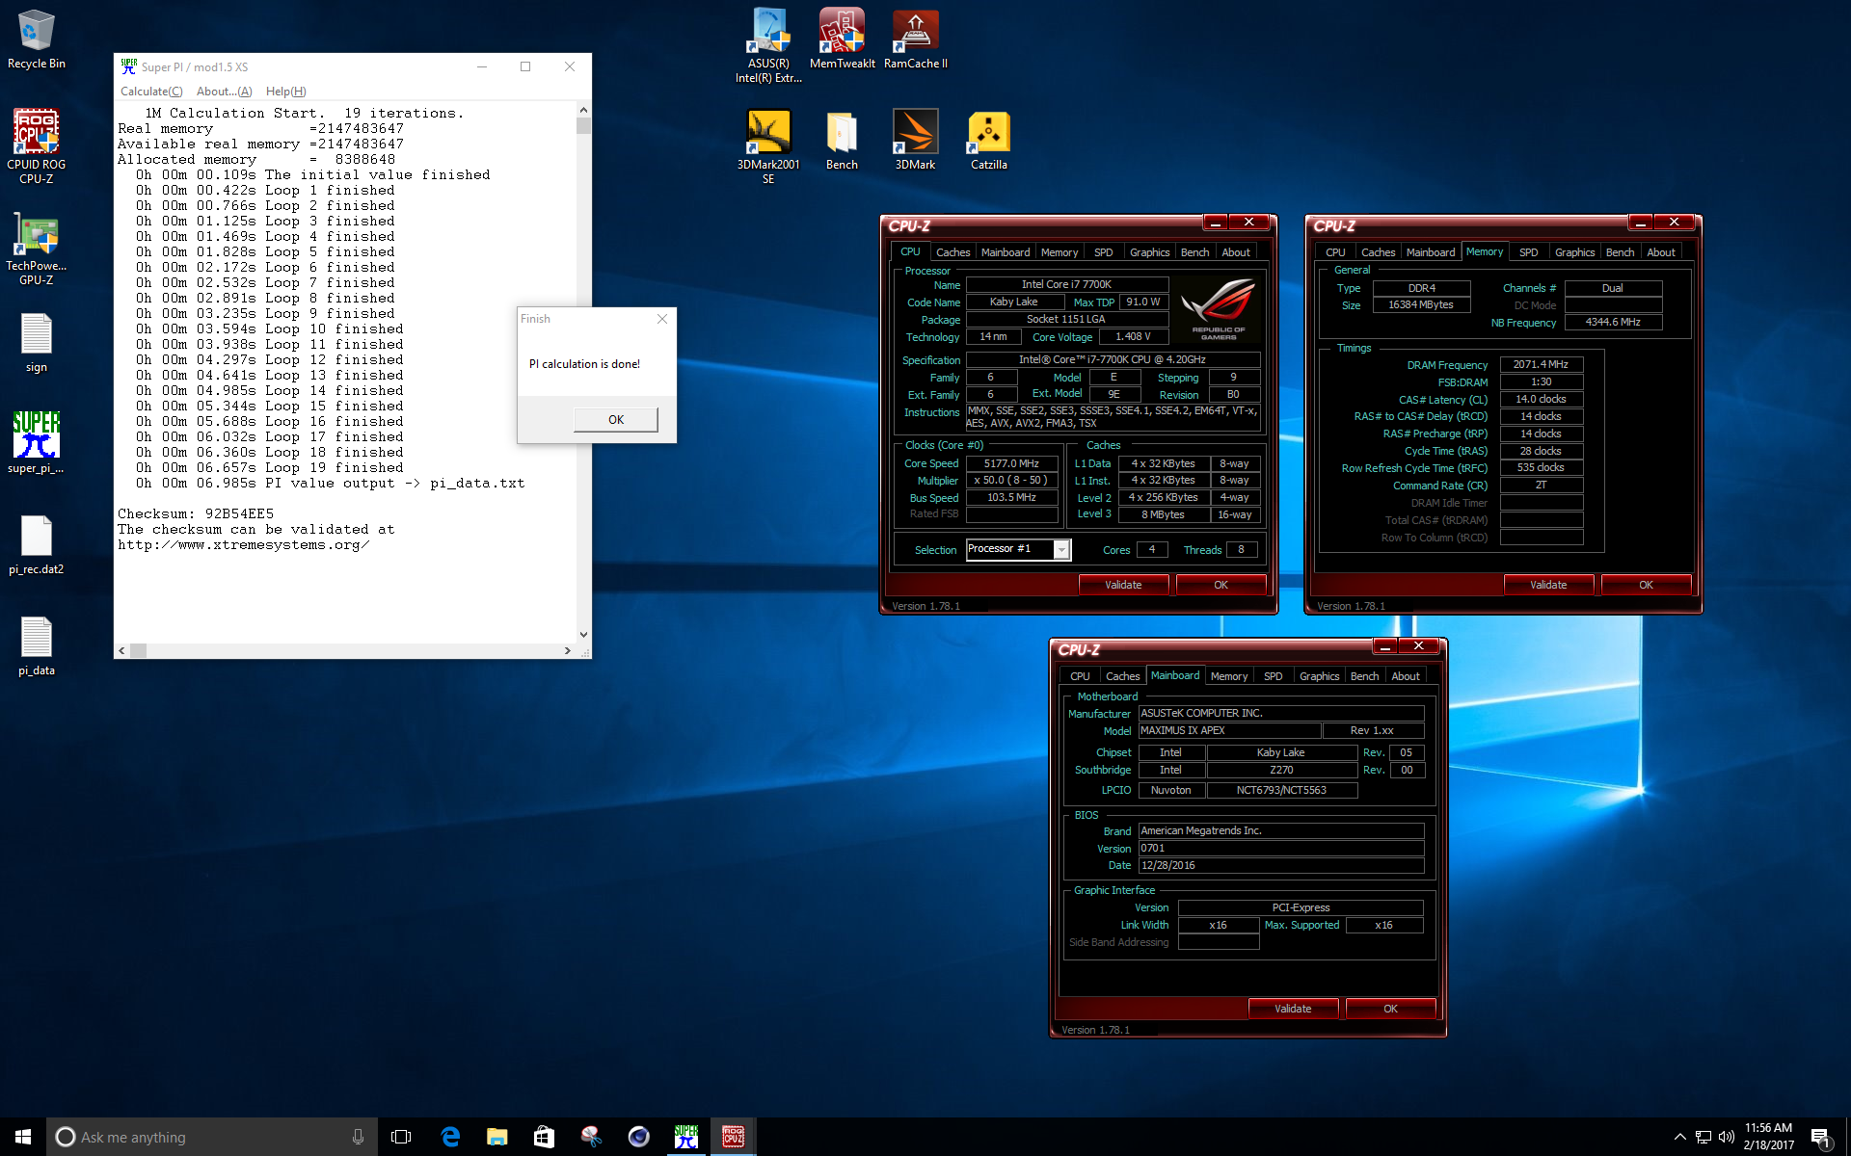Viewport: 1851px width, 1156px height.
Task: Select the sign text file icon
Action: (37, 343)
